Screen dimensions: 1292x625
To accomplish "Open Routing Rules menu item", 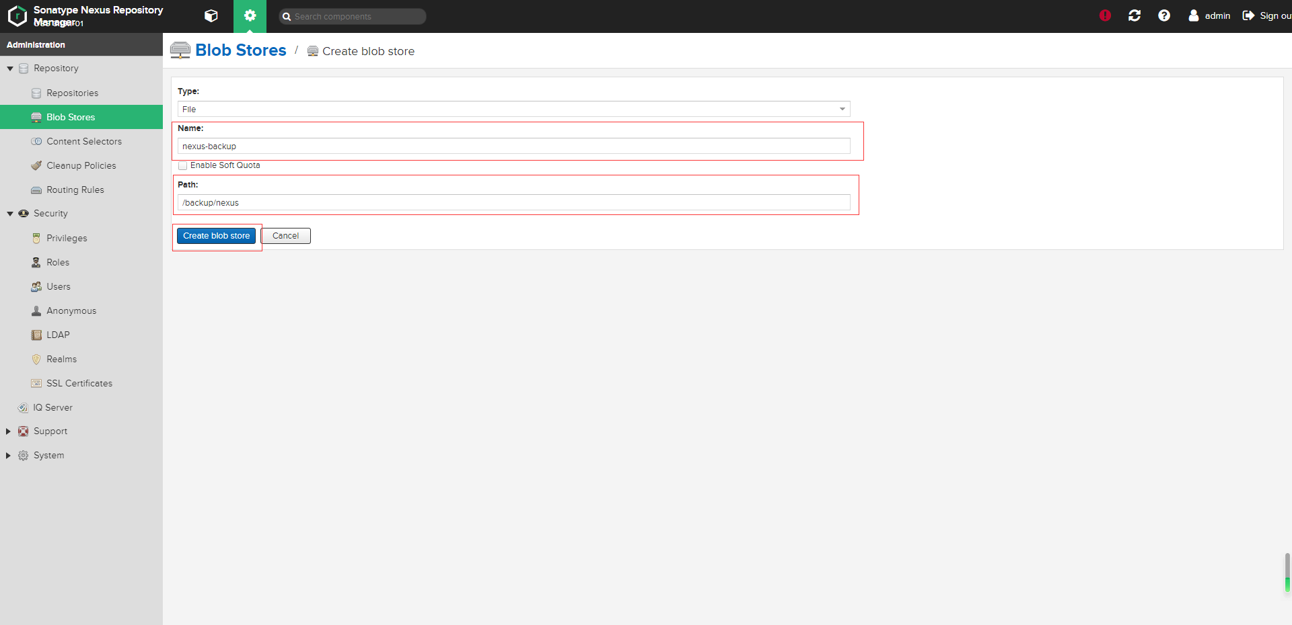I will point(81,190).
